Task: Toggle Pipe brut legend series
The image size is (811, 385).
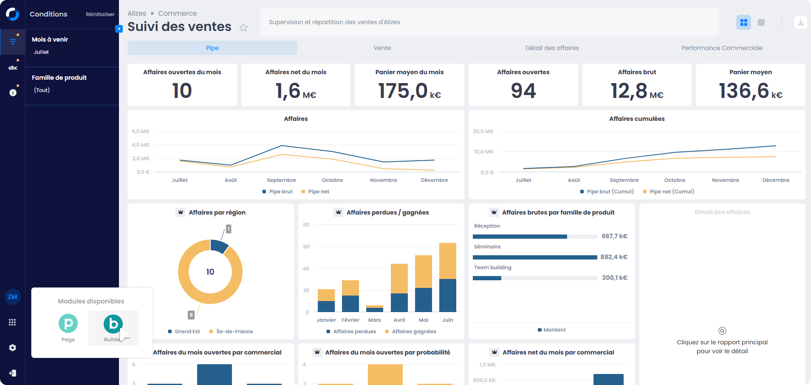Action: (277, 192)
